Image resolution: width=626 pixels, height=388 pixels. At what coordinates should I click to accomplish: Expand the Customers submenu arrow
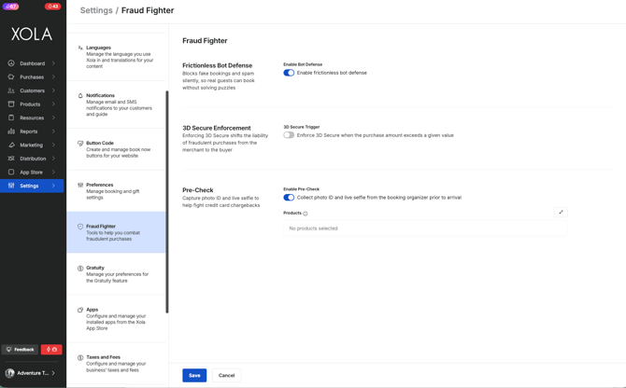click(x=54, y=90)
